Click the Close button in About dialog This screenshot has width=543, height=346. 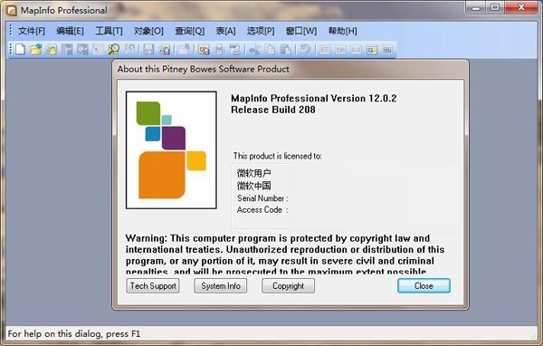424,285
